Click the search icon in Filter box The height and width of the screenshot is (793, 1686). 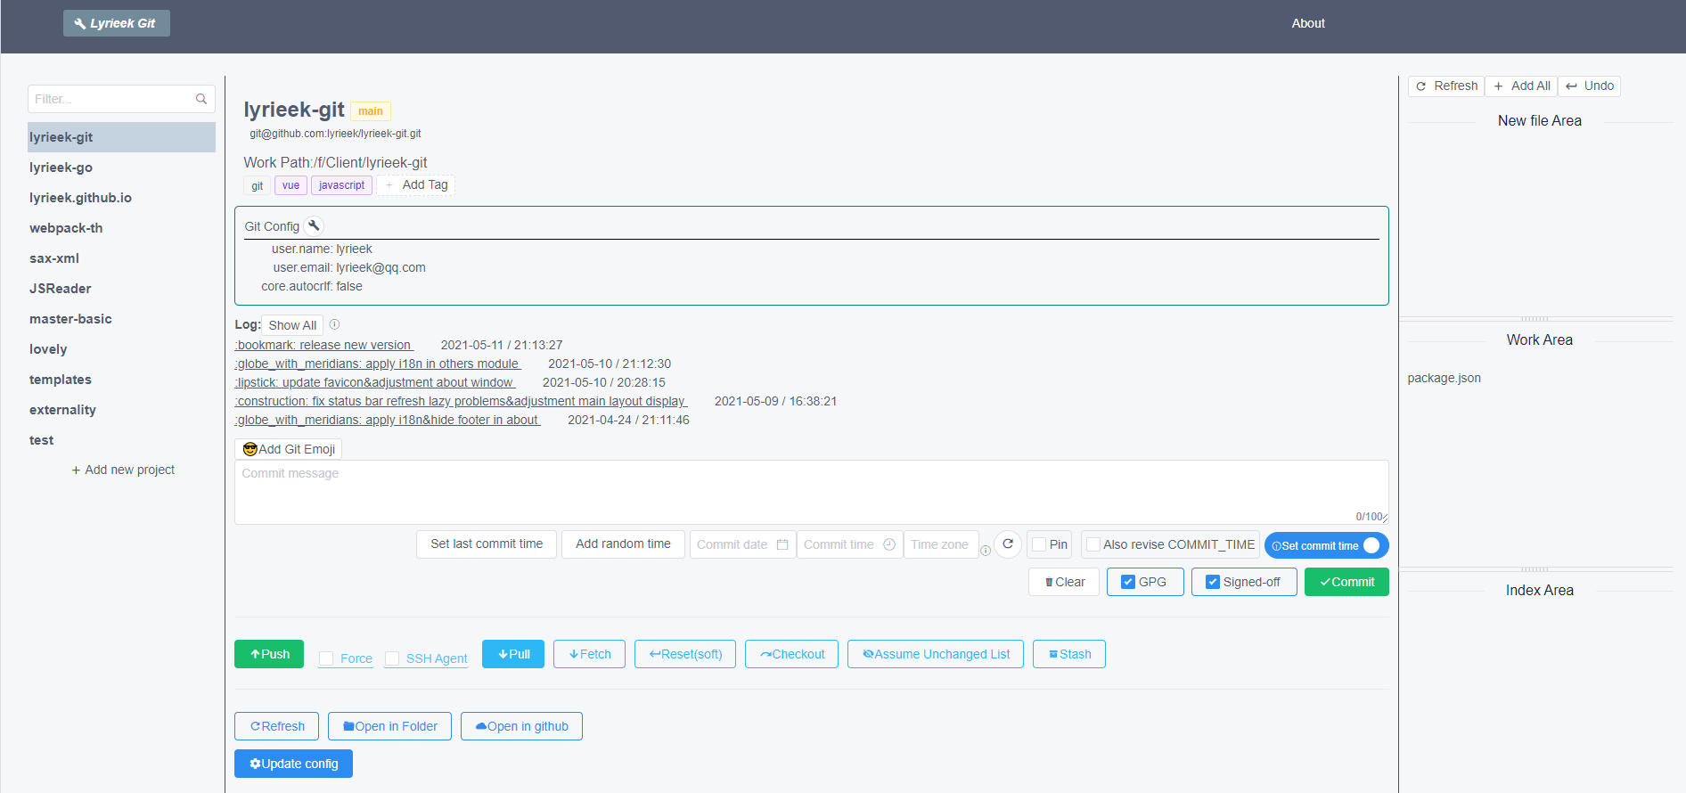[x=201, y=99]
